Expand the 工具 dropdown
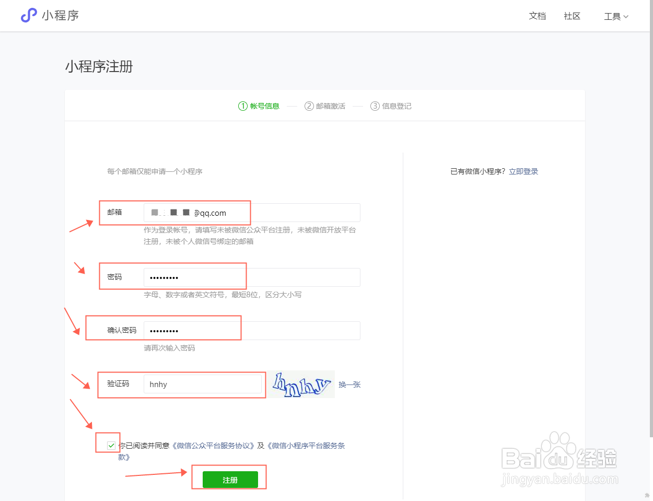Screen dimensions: 653x501 [616, 17]
